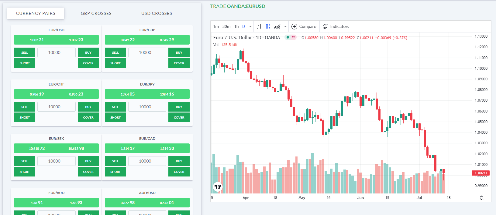Click the EUR/USD bid price 1.00221

[x=37, y=40]
